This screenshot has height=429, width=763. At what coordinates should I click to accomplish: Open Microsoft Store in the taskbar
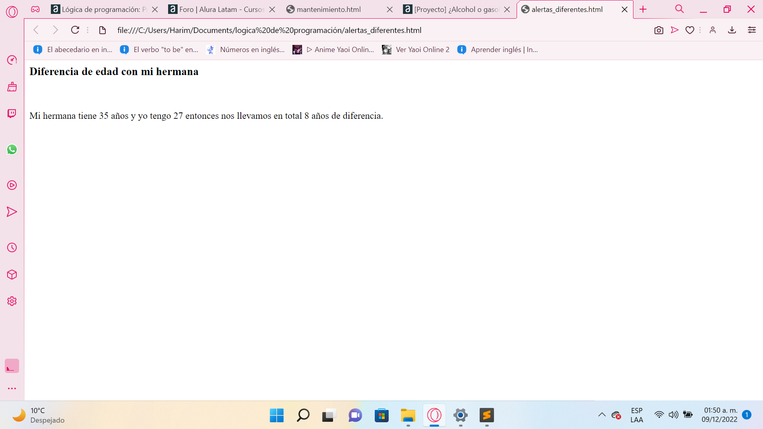(x=381, y=415)
